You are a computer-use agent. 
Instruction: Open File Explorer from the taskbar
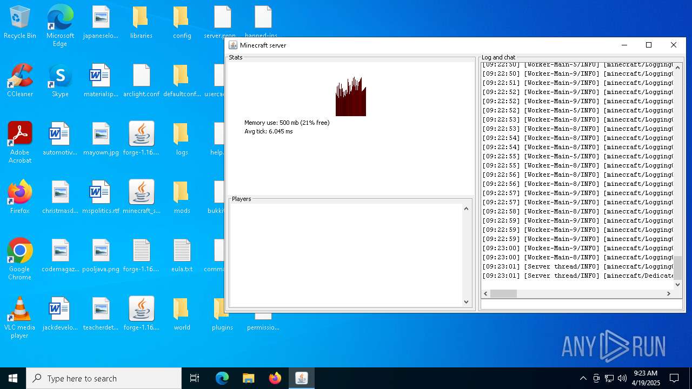pyautogui.click(x=249, y=378)
